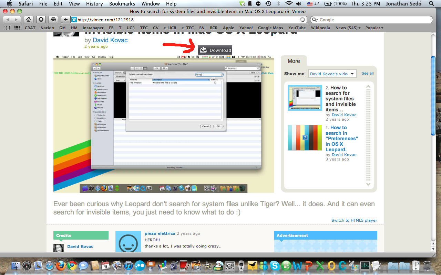
Task: Expand the Popular bookmarks folder
Action: pyautogui.click(x=375, y=28)
